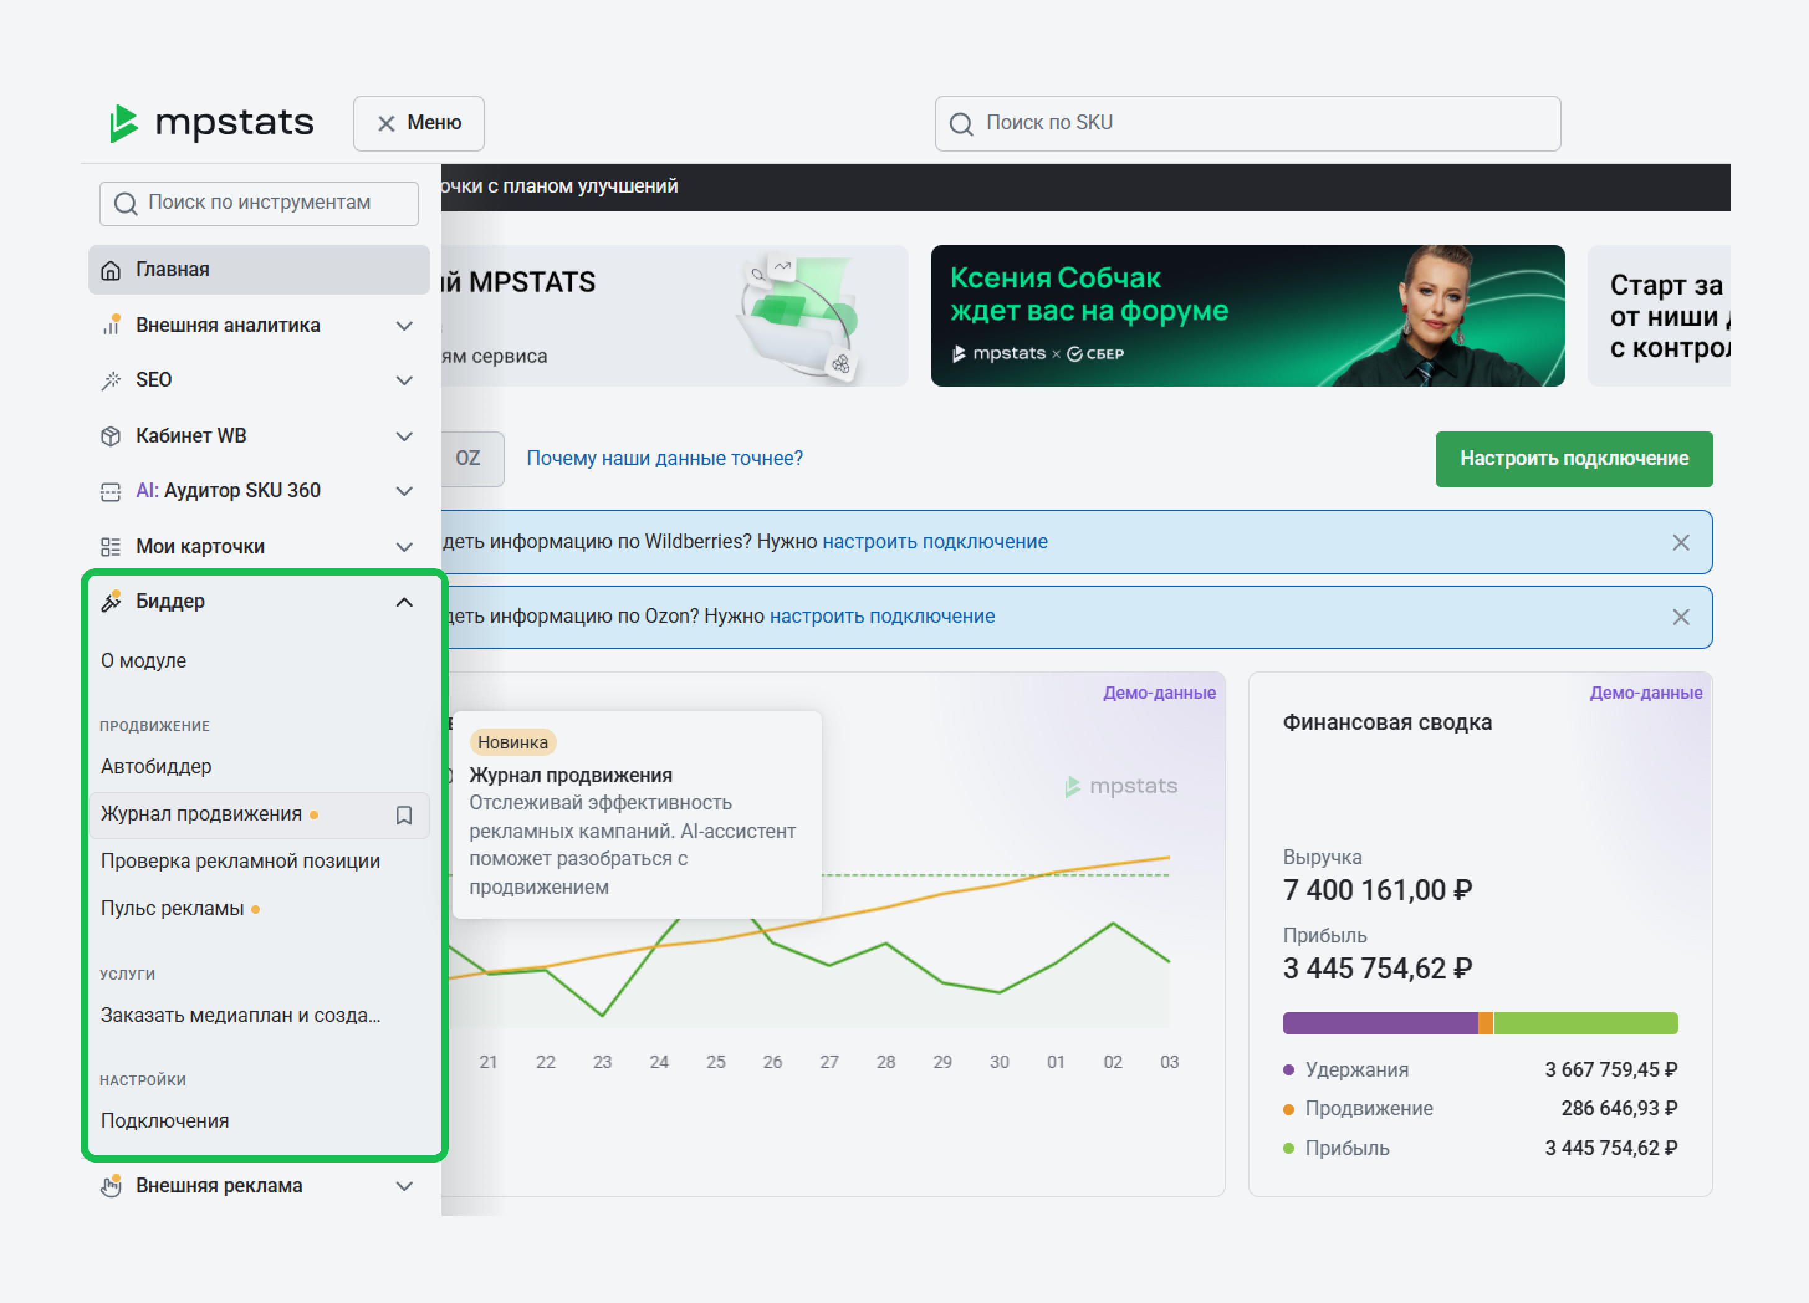The height and width of the screenshot is (1303, 1809).
Task: Click the Мои карточки list icon
Action: pyautogui.click(x=111, y=547)
